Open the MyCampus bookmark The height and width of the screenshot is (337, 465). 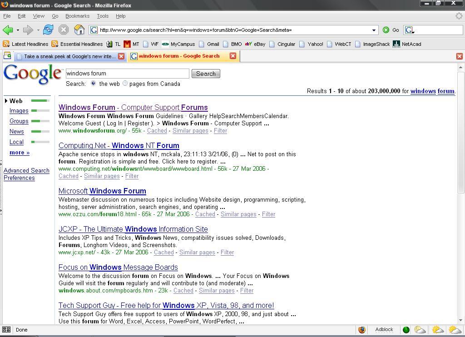(178, 44)
